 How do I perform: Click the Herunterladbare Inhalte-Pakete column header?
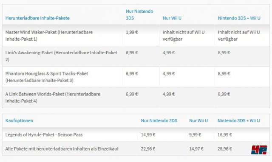pos(37,18)
